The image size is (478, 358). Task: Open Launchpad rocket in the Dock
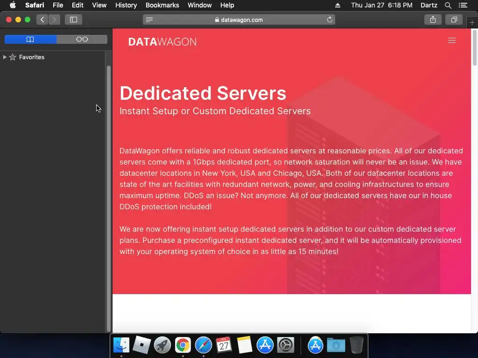pos(162,345)
